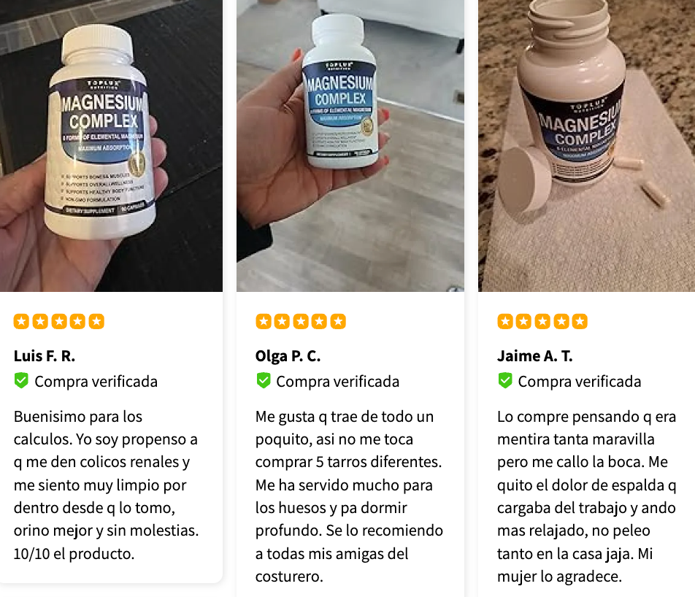Click fifth star of Olga P. C.'s rating

338,321
